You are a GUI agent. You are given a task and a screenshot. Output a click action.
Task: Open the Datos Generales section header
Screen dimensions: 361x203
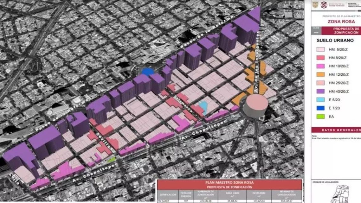coord(339,130)
